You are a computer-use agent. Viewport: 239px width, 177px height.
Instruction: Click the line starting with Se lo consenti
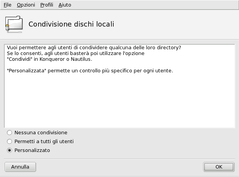(76, 53)
